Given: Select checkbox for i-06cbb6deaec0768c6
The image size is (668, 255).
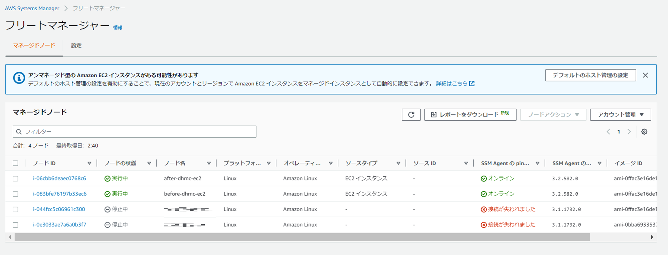Looking at the screenshot, I should click(15, 179).
